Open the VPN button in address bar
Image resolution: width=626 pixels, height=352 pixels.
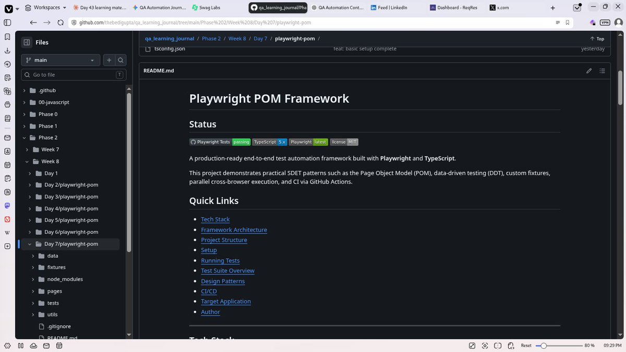605,22
